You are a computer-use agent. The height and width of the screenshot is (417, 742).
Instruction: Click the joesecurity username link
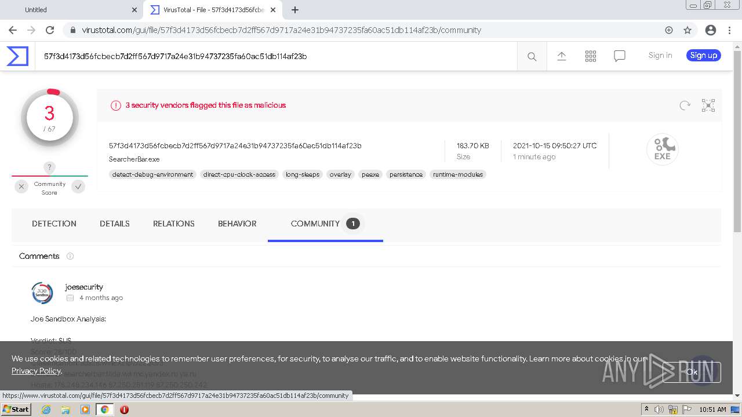tap(84, 287)
